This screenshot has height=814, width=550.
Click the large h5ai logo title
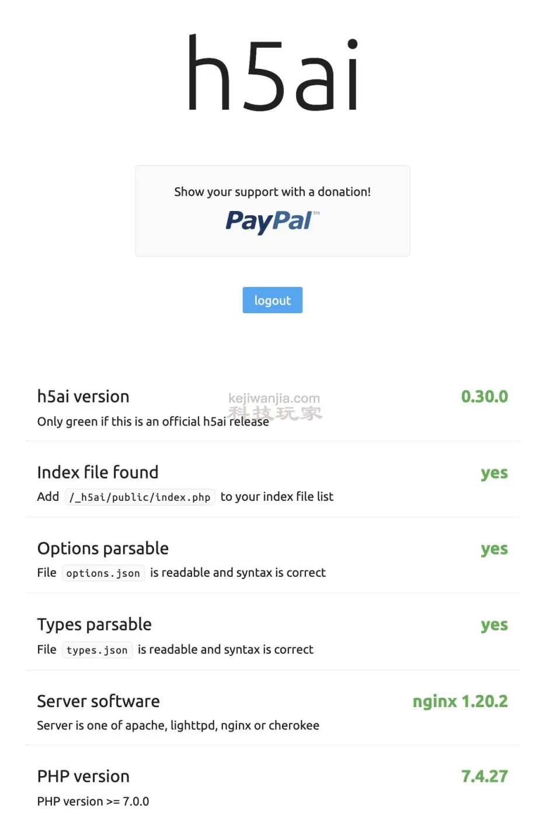pos(272,74)
